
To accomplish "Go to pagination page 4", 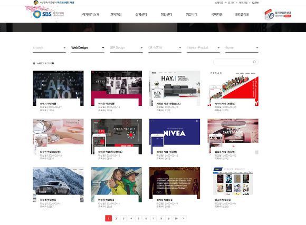I will (131, 218).
